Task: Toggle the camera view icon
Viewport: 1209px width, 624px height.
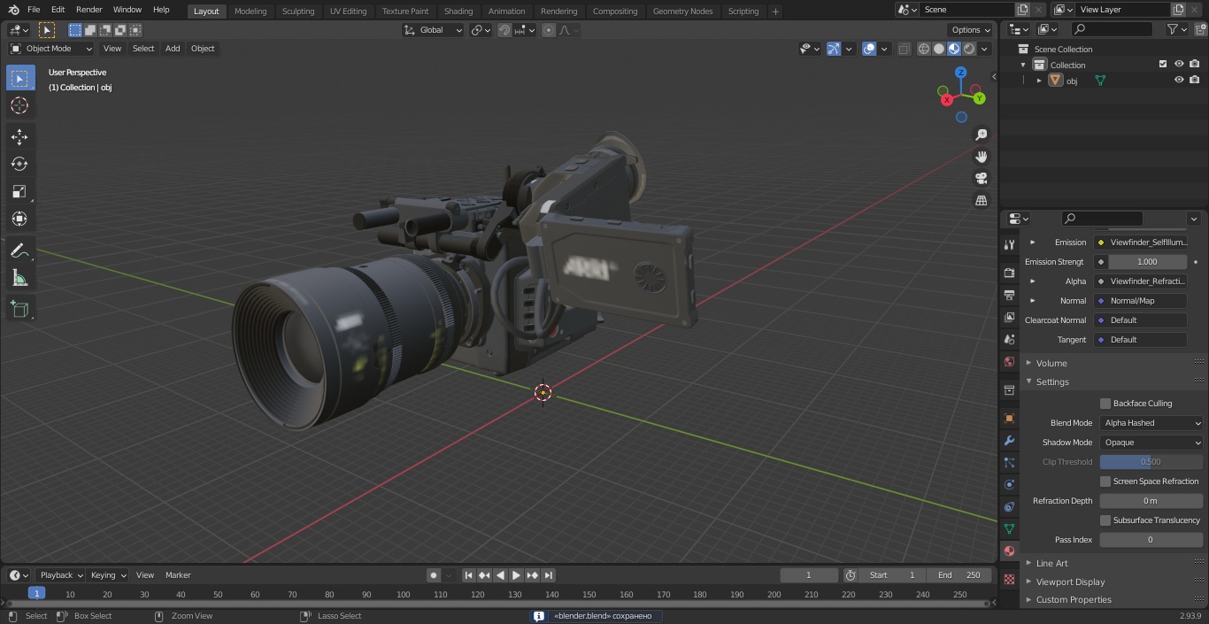Action: point(982,179)
